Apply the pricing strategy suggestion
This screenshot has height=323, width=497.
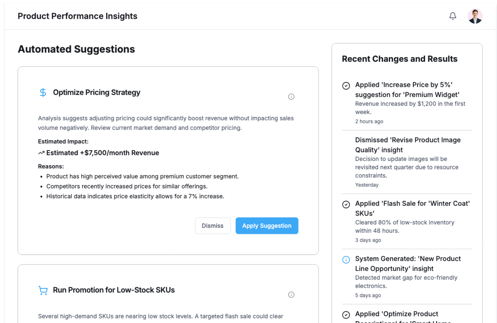pyautogui.click(x=267, y=226)
